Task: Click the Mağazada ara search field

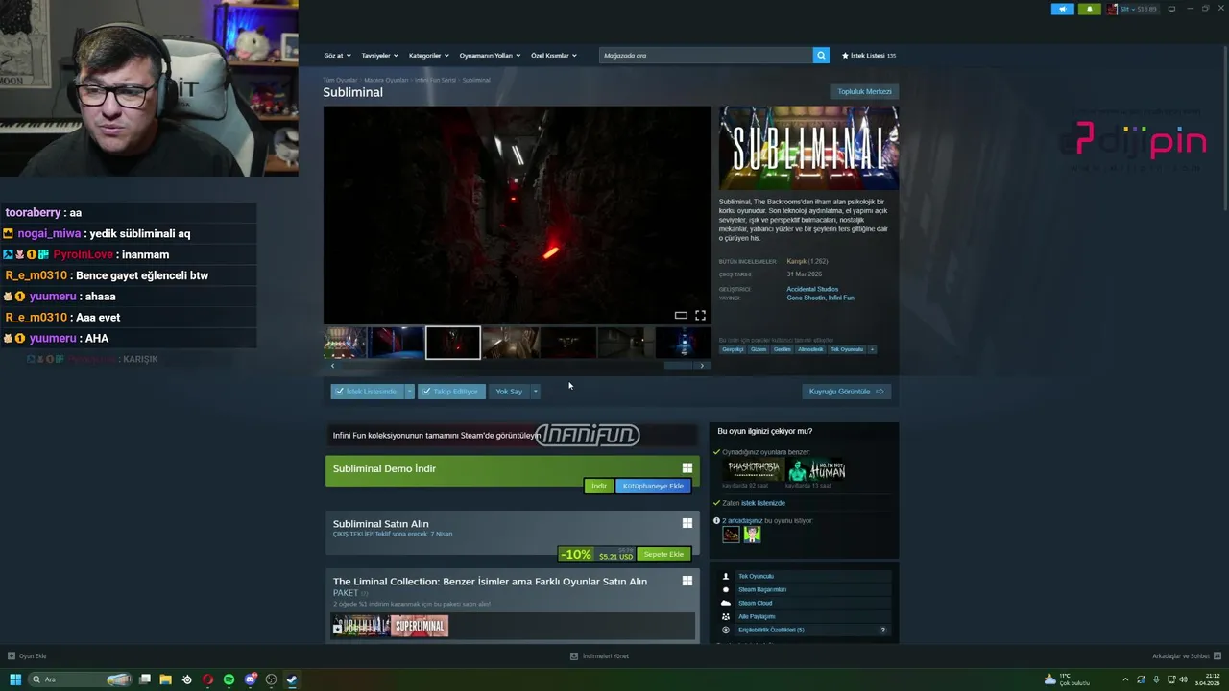Action: point(706,56)
